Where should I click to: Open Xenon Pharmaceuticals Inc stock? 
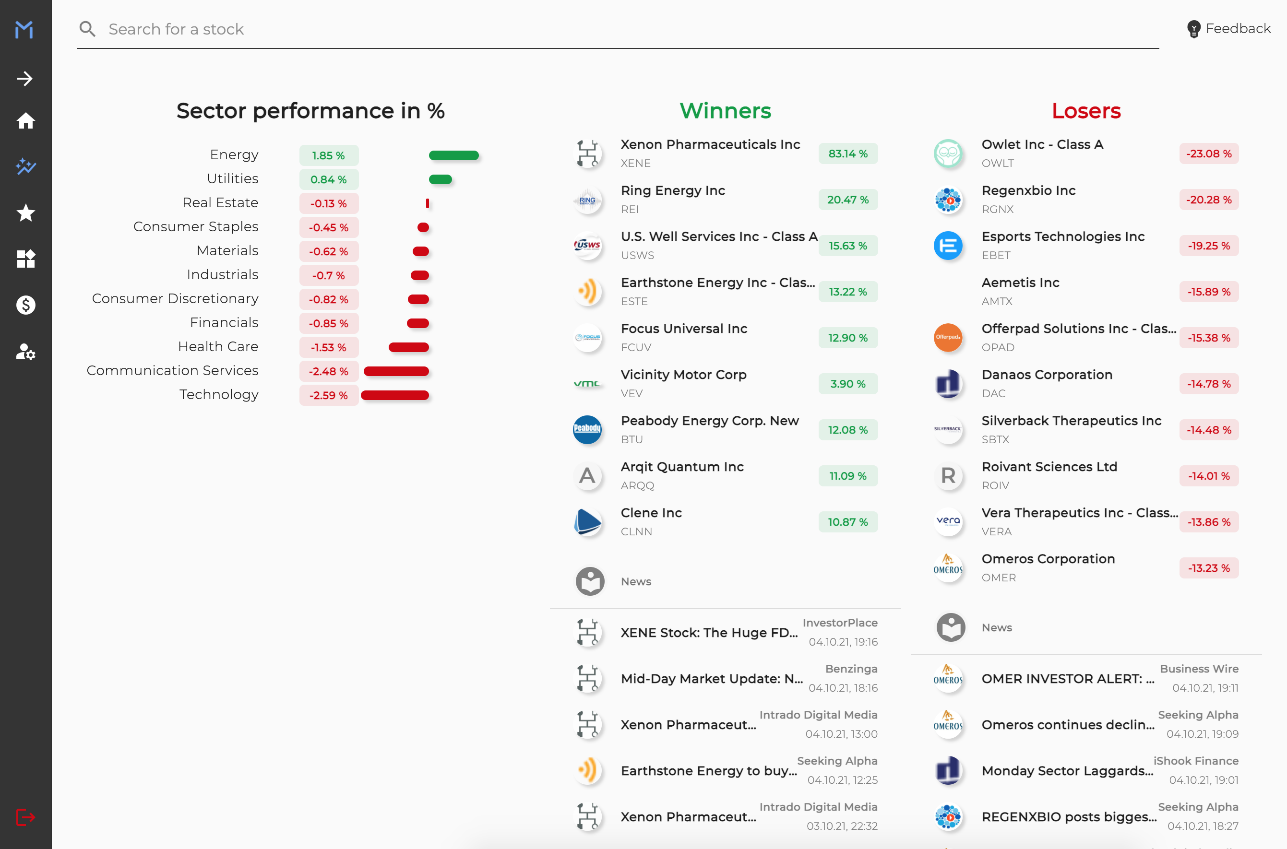(x=725, y=154)
